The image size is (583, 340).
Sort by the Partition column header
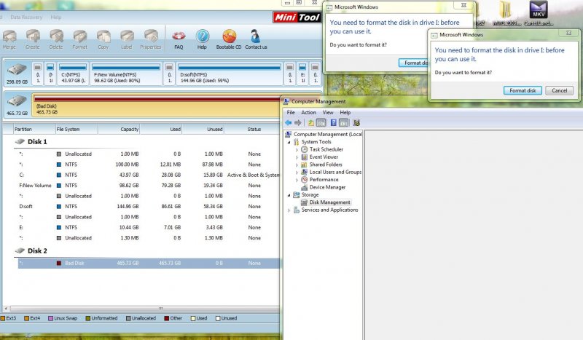(34, 130)
